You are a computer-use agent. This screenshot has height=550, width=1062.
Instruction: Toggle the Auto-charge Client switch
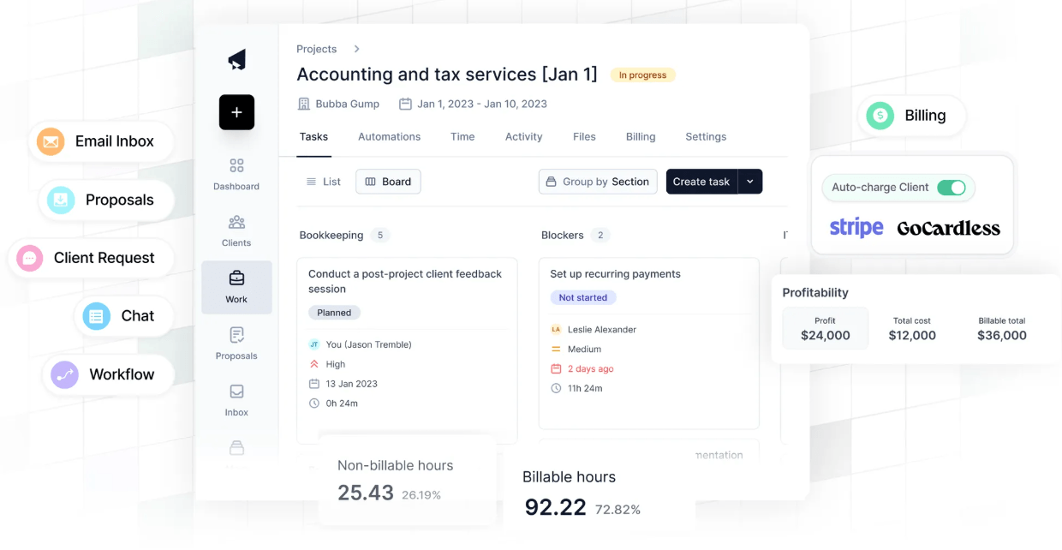click(952, 188)
